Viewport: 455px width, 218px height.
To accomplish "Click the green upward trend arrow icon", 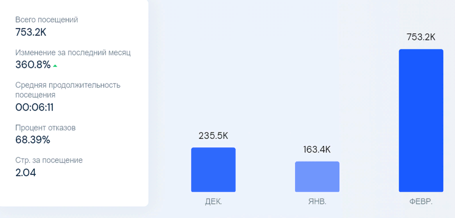I will [55, 66].
